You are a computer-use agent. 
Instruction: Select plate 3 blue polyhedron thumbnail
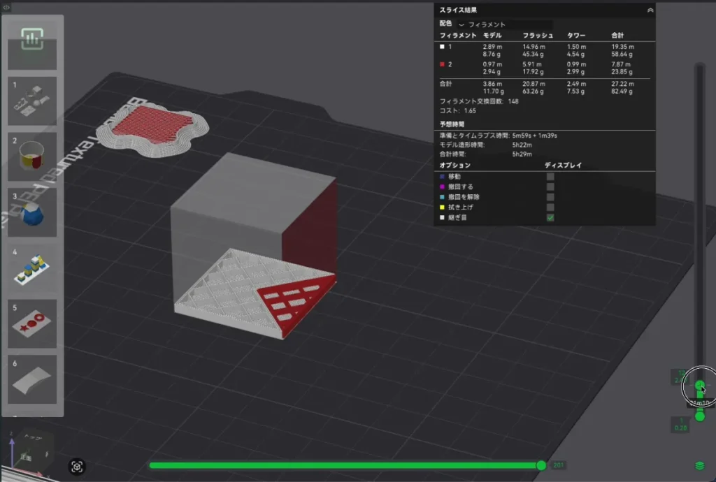(x=32, y=212)
